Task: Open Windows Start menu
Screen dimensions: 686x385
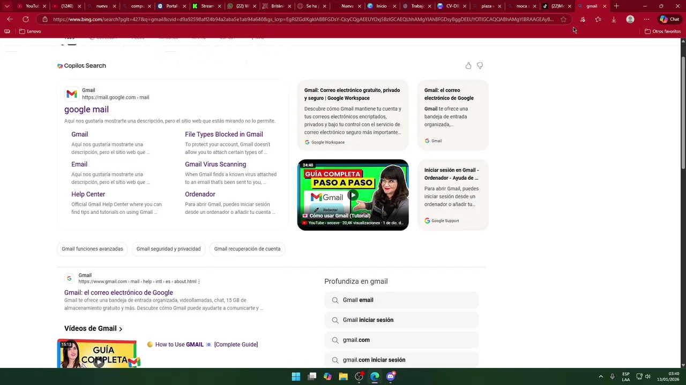Action: [296, 376]
